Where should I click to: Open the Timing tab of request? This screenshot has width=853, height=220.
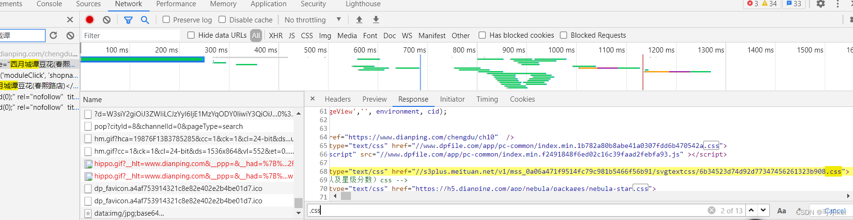487,99
